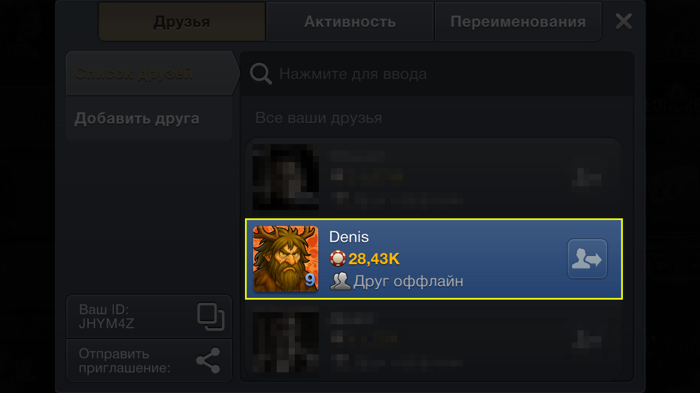The width and height of the screenshot is (700, 393).
Task: Open the Переименования tab
Action: [x=518, y=21]
